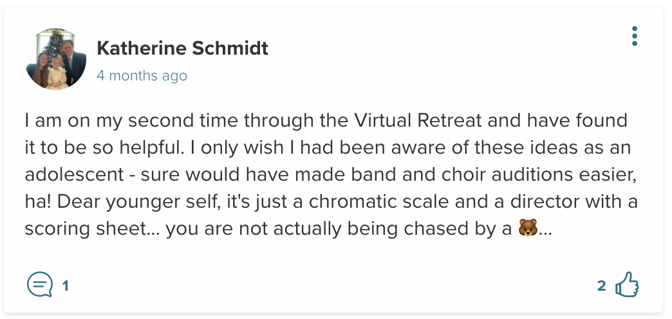
Task: Click the like count number 2
Action: point(602,286)
